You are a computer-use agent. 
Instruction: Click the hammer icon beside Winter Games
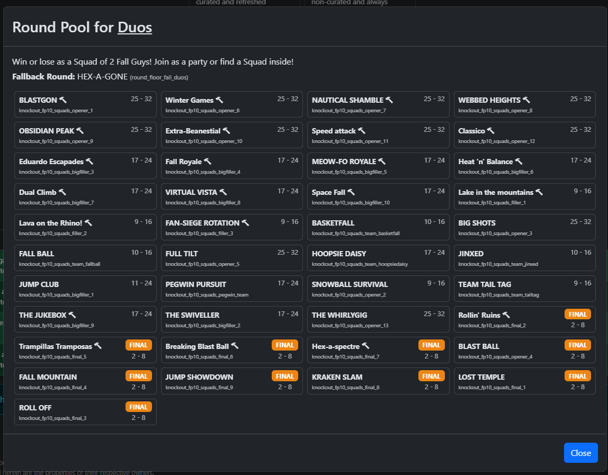point(219,100)
